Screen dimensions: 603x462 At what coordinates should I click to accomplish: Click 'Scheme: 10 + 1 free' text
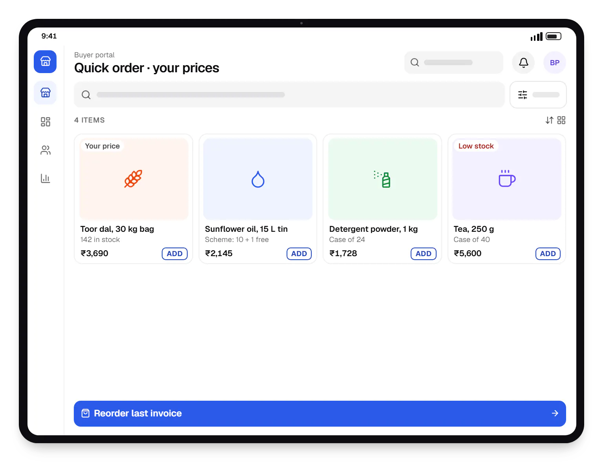click(x=237, y=240)
